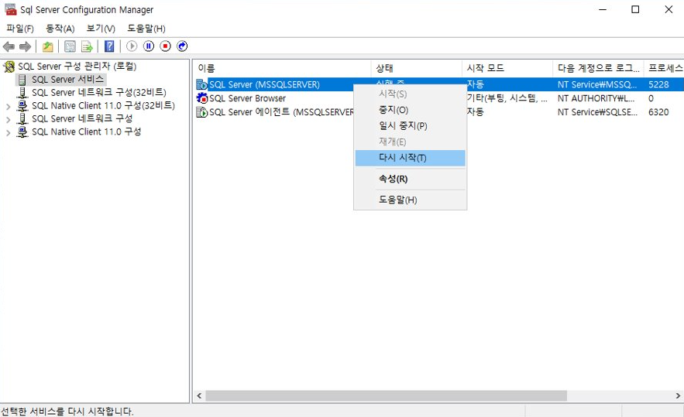Select the SQL Server Browser row
The image size is (684, 417).
click(439, 98)
